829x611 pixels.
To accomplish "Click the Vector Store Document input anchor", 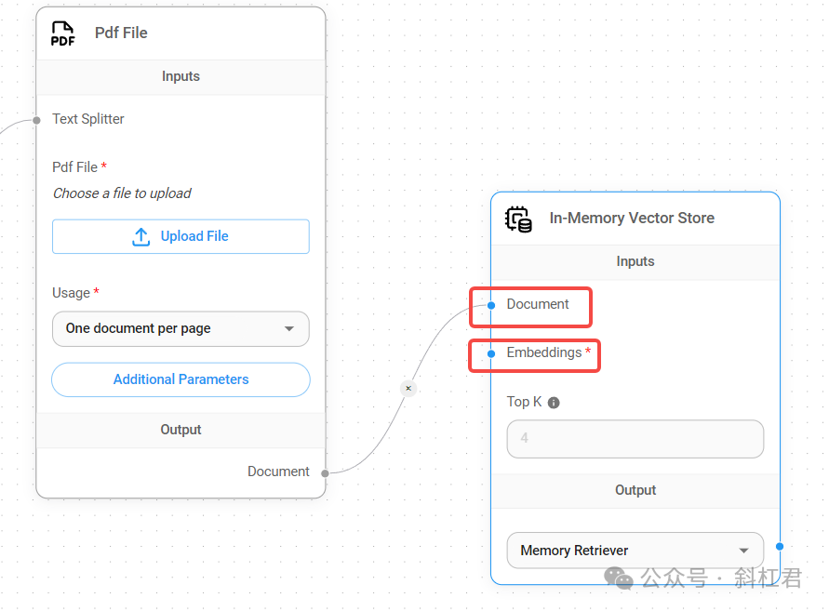I will click(x=491, y=305).
